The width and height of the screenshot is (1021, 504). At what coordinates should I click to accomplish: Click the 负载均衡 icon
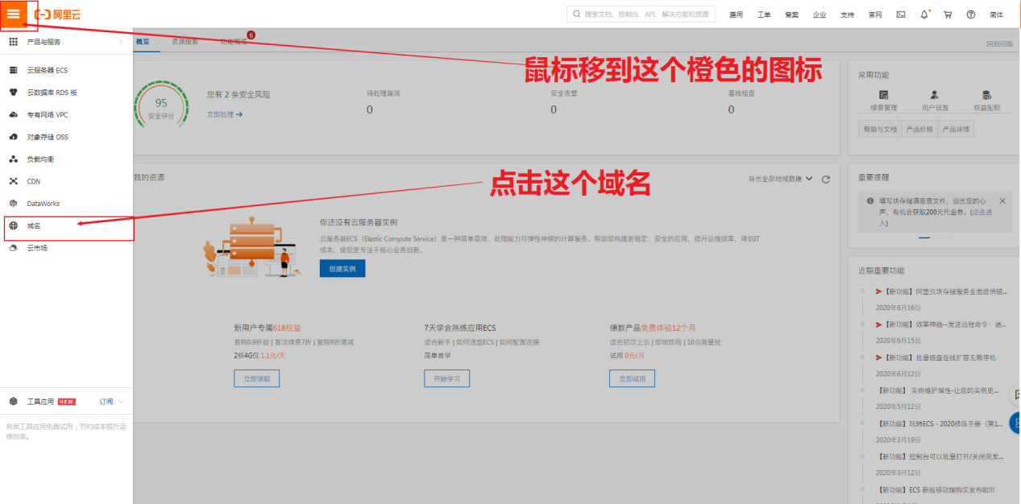tap(13, 159)
